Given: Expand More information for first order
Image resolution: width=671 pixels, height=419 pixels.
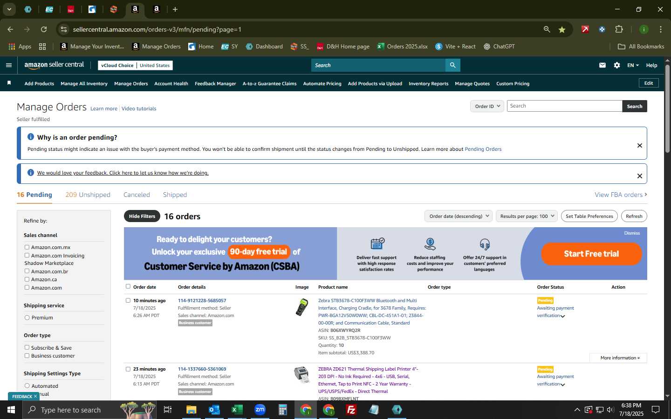Looking at the screenshot, I should point(618,358).
